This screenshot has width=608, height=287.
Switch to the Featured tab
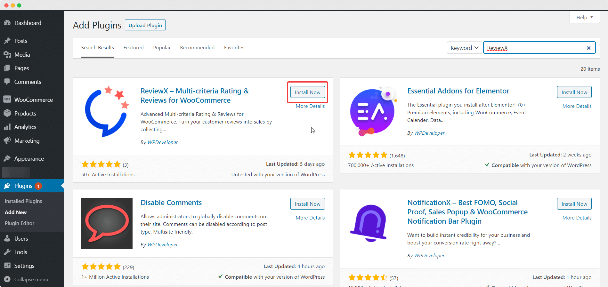[134, 48]
